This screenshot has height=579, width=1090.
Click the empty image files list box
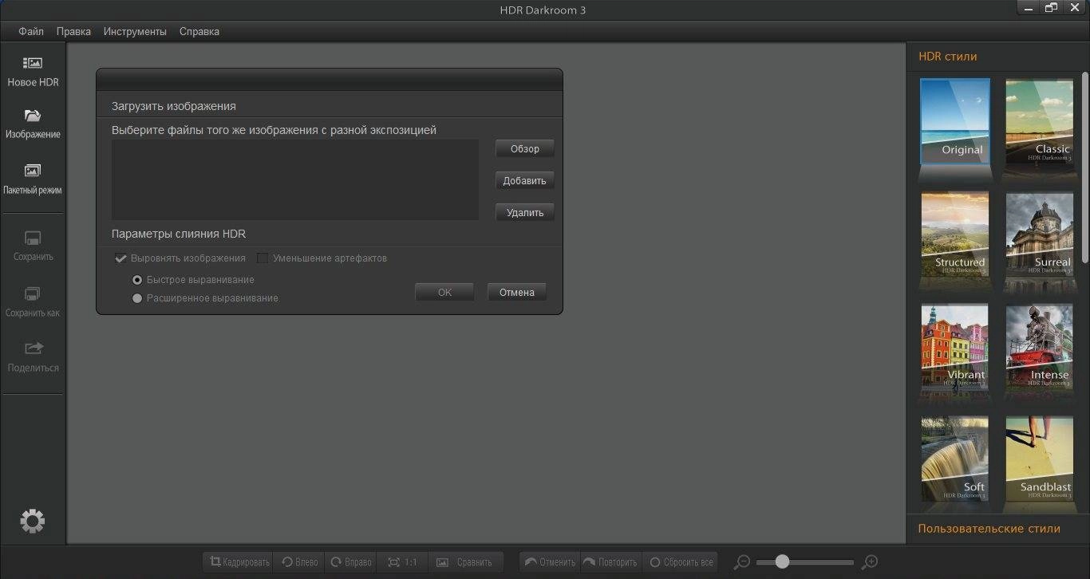pyautogui.click(x=295, y=179)
